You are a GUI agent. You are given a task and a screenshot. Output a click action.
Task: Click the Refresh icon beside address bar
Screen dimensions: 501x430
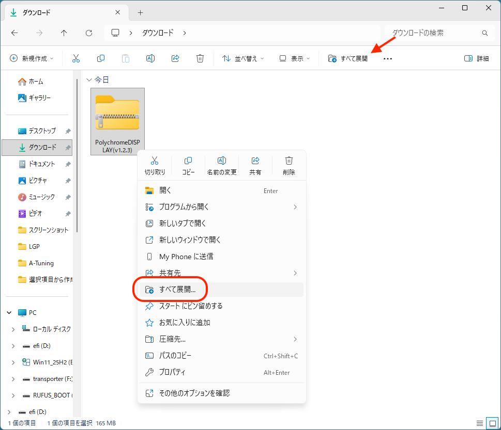89,33
